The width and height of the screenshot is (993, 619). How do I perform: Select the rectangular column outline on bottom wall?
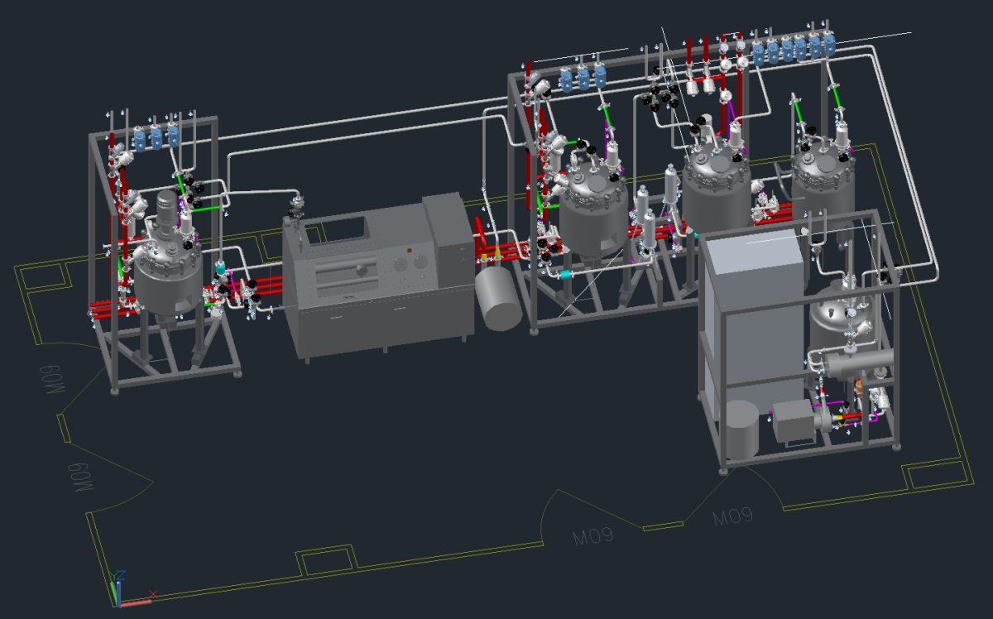coord(325,561)
